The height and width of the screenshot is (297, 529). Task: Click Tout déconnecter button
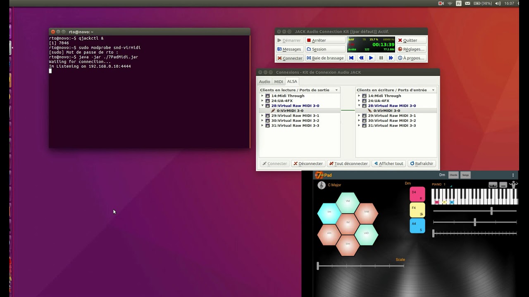tap(348, 164)
